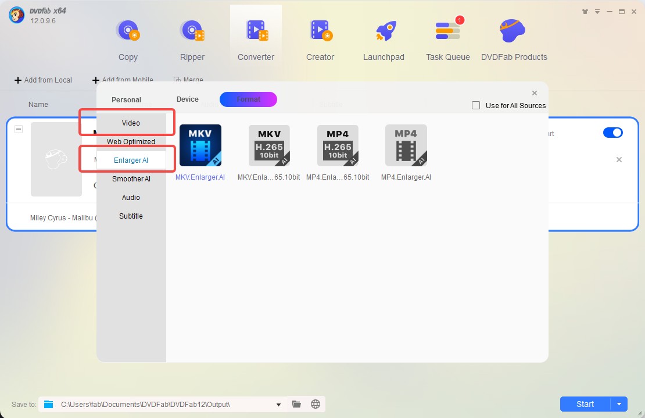
Task: Choose the Enlarger AI category
Action: (131, 160)
